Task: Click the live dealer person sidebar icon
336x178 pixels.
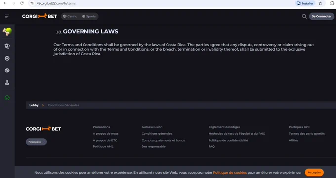Action: point(7,82)
